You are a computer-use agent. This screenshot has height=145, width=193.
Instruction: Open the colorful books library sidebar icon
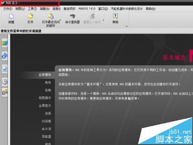click(x=5, y=43)
